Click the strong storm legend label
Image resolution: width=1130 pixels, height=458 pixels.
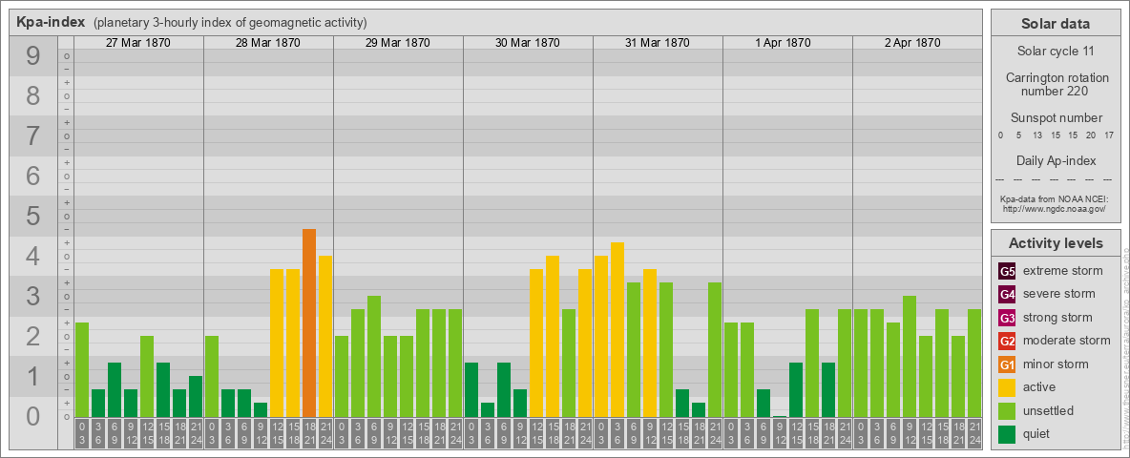[1057, 318]
